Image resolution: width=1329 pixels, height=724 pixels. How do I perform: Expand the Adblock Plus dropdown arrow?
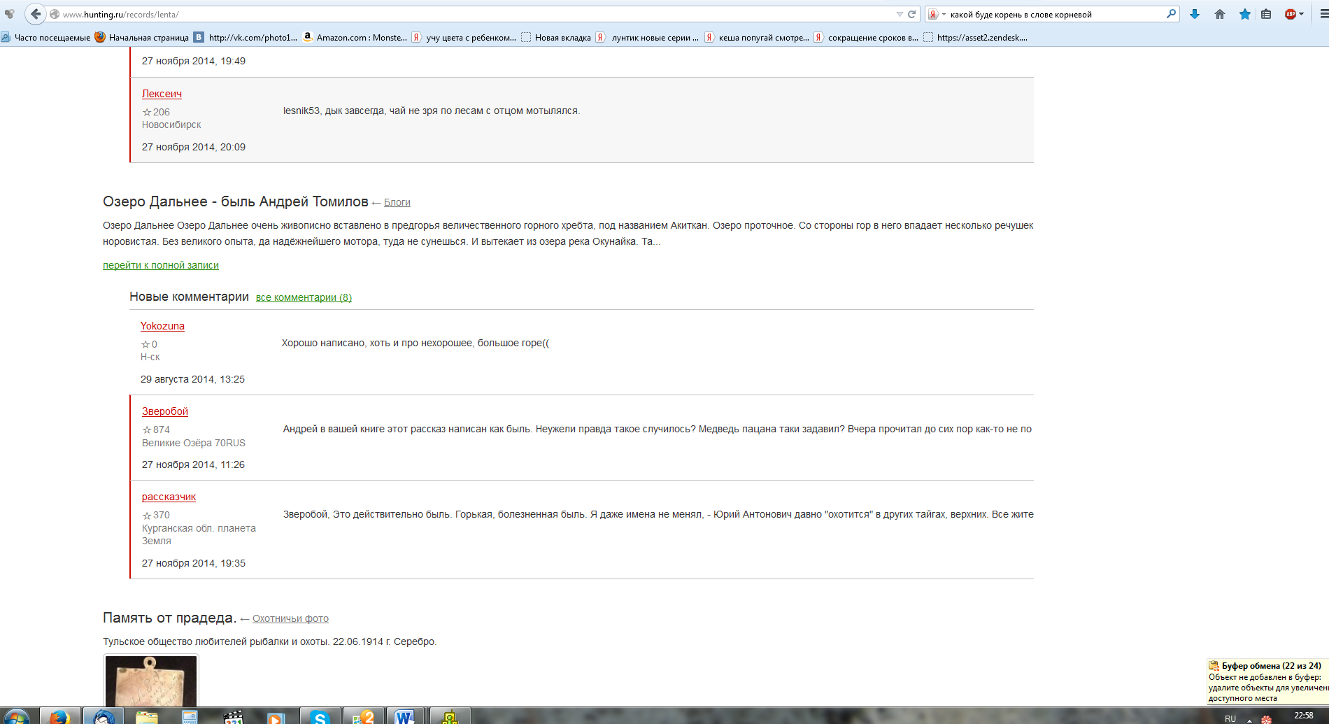point(1302,14)
